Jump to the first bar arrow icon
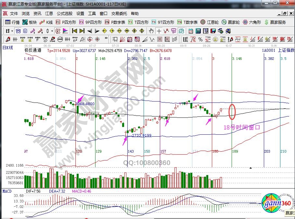Viewport: 295px width, 219px height. [x=74, y=31]
